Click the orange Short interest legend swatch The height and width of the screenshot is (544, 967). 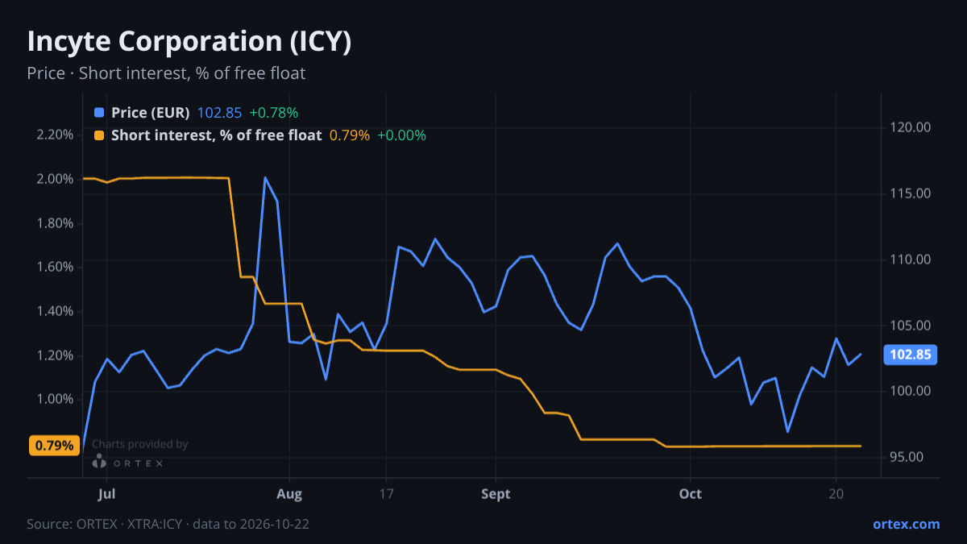99,135
